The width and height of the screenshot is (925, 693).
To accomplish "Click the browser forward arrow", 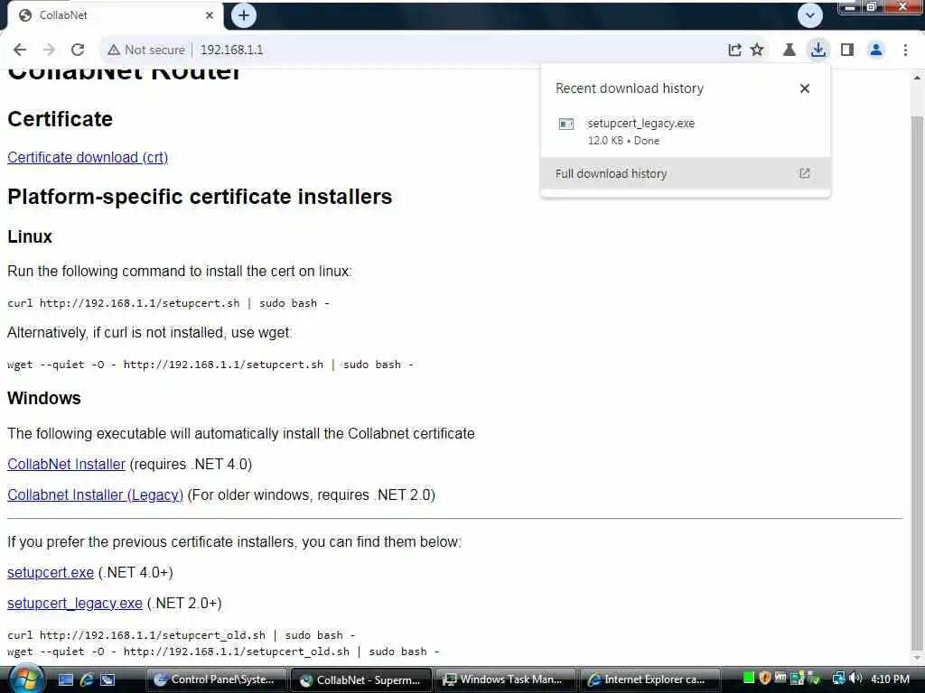I will pyautogui.click(x=49, y=51).
